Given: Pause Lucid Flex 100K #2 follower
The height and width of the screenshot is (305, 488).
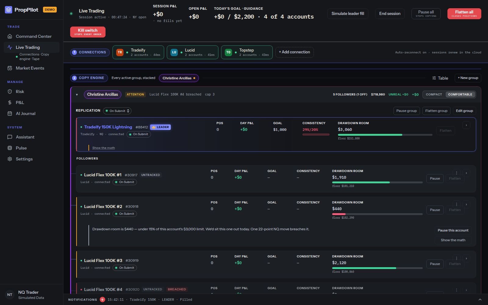Looking at the screenshot, I should coord(435,210).
